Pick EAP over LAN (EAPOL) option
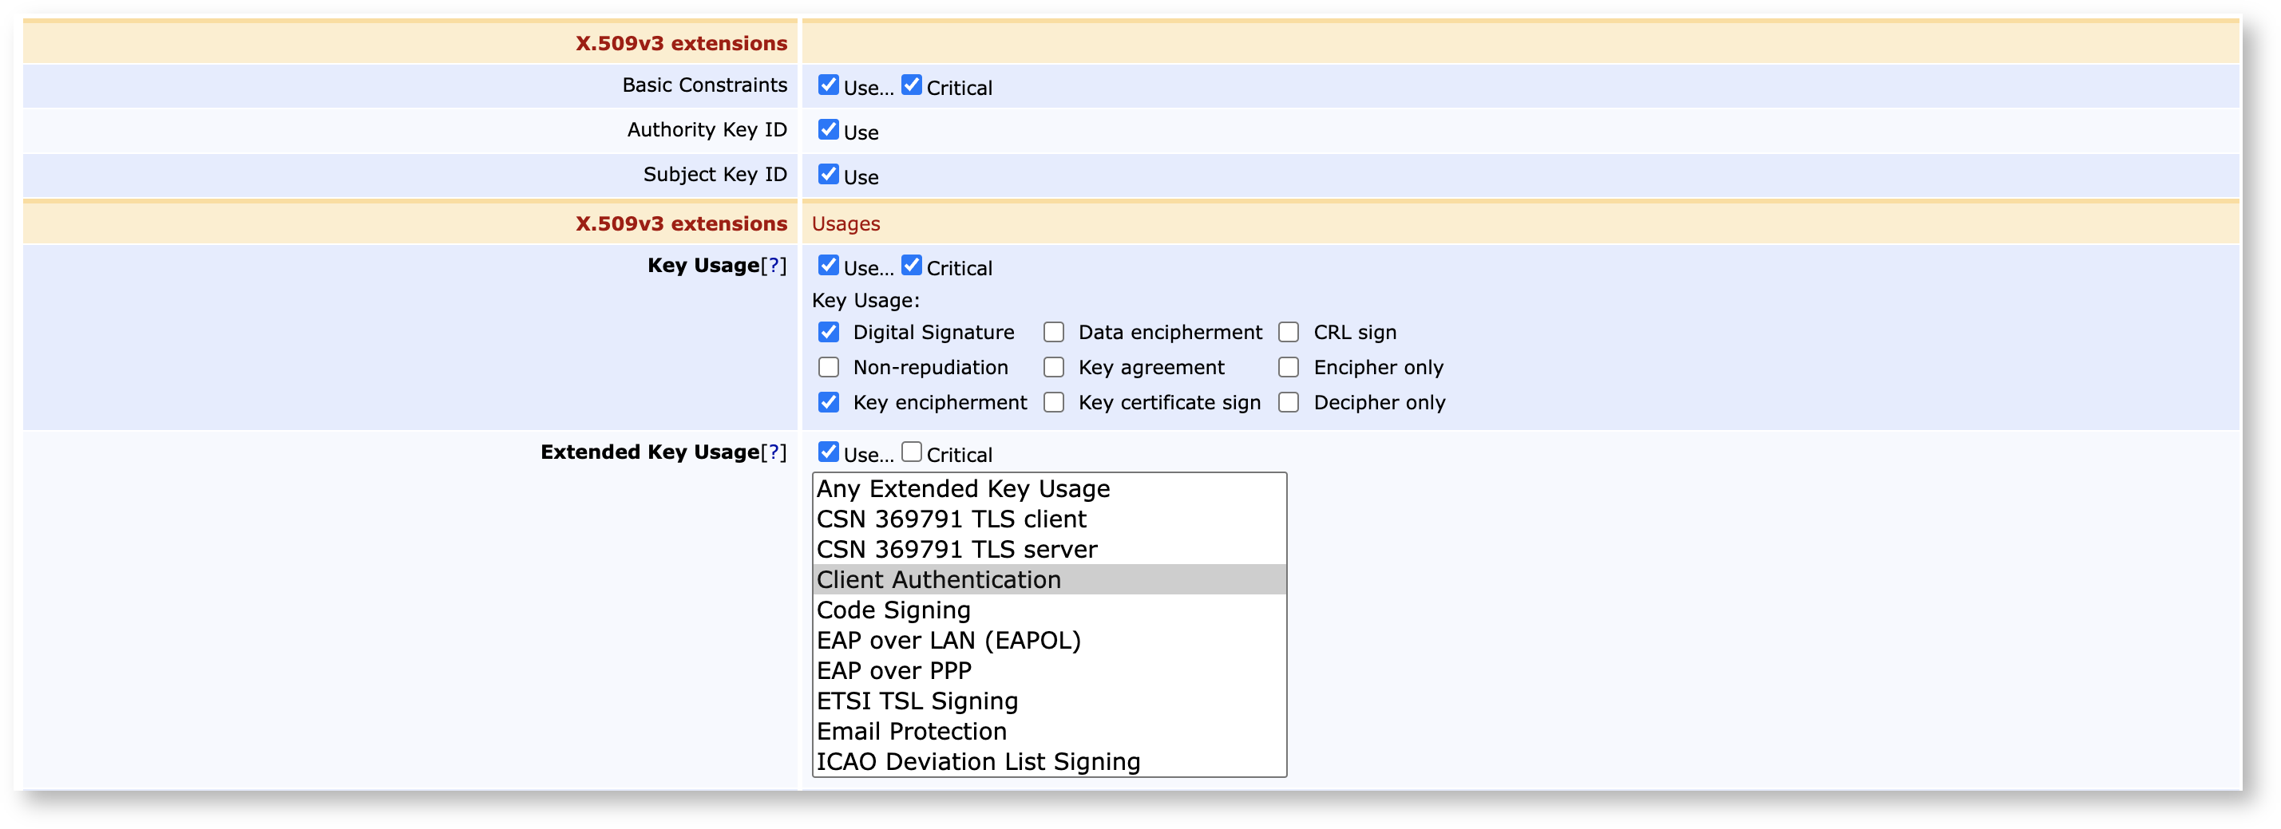This screenshot has width=2281, height=829. pos(948,641)
